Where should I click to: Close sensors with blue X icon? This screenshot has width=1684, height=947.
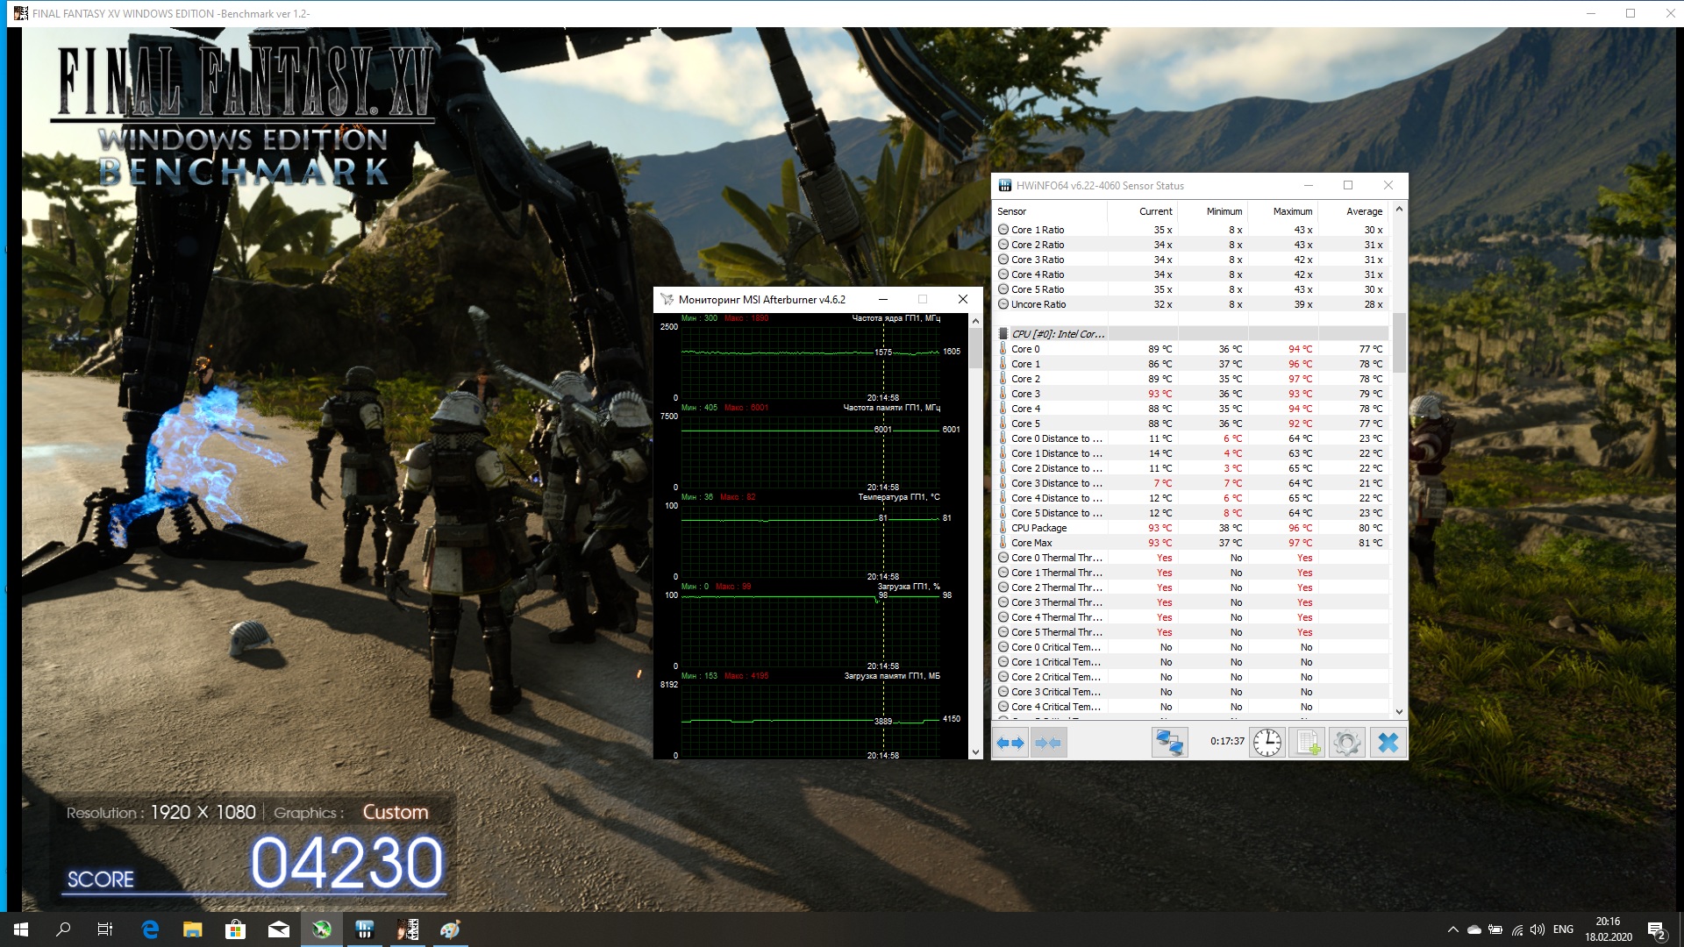1388,743
